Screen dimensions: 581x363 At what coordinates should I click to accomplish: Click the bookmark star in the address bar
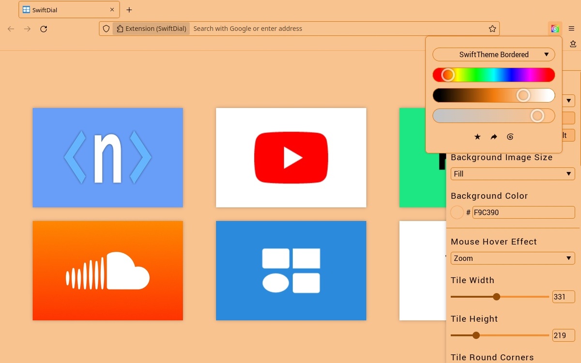492,29
